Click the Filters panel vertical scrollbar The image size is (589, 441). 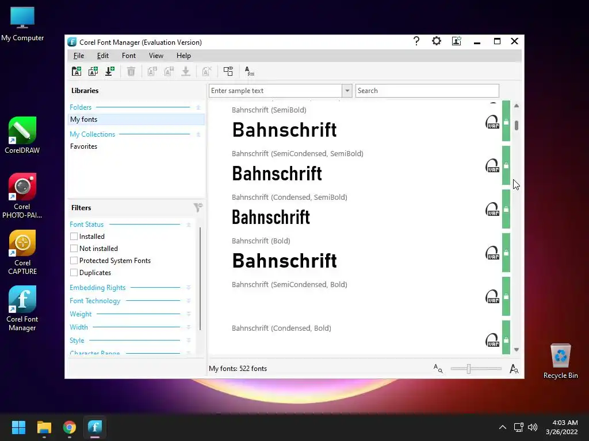point(200,278)
